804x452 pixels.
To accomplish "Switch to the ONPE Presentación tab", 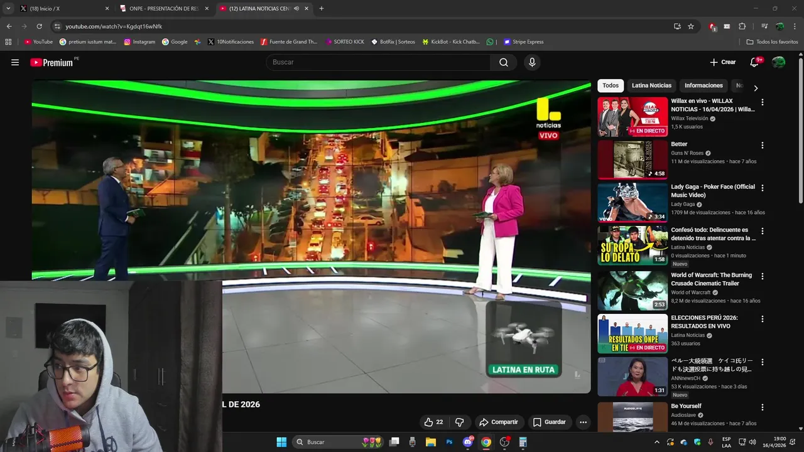I will pos(165,9).
